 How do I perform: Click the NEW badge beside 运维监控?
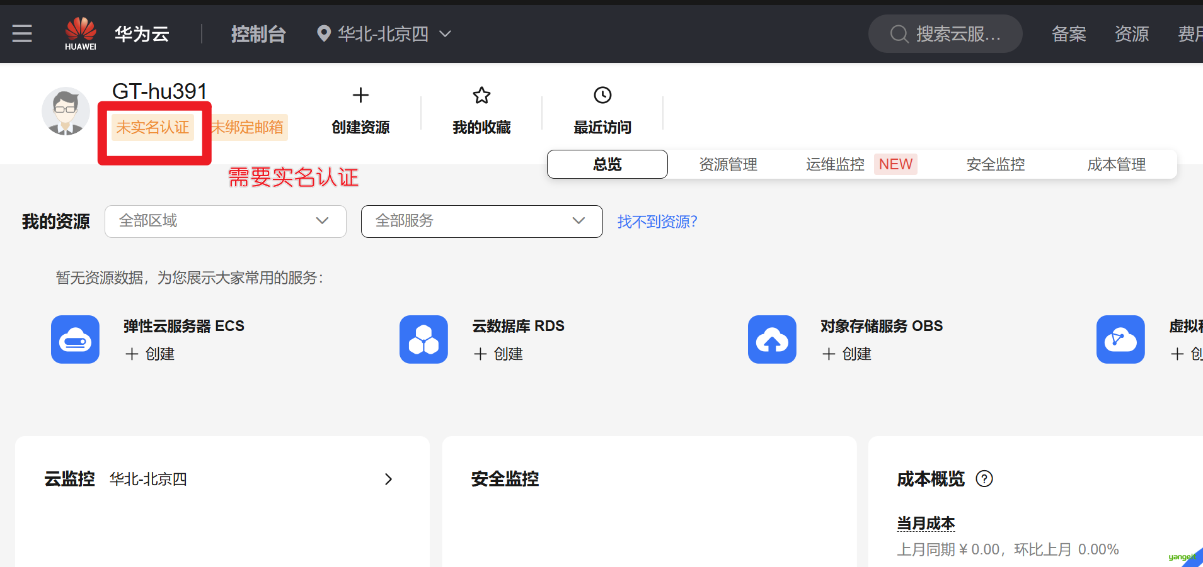pyautogui.click(x=895, y=164)
